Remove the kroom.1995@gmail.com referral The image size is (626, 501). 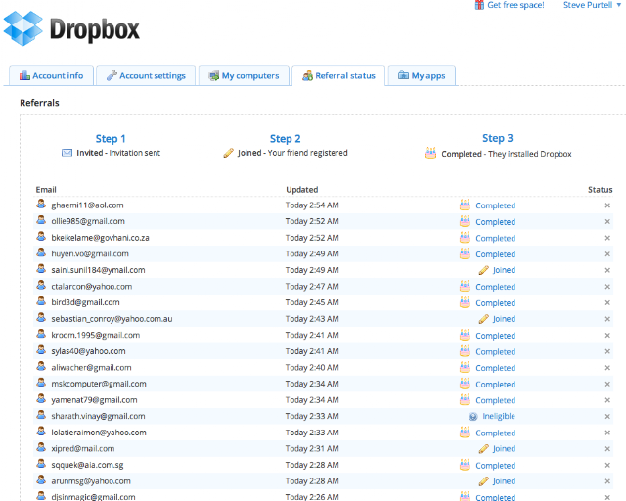607,336
